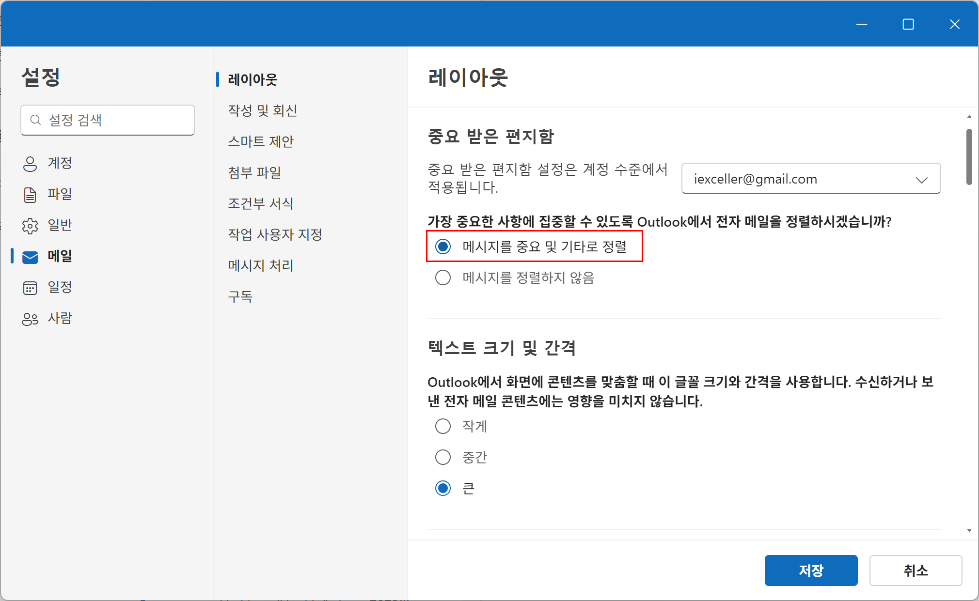Open 조건부 서식 settings
Viewport: 979px width, 601px height.
pos(261,203)
